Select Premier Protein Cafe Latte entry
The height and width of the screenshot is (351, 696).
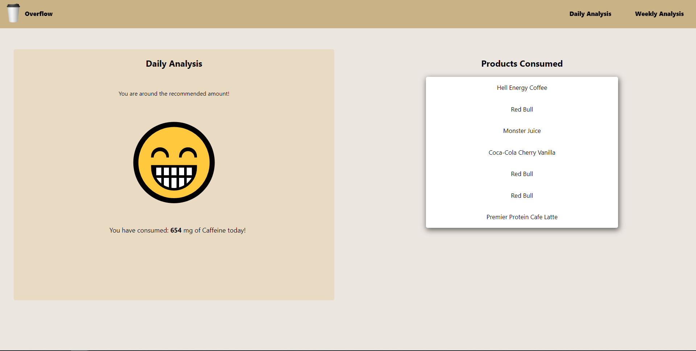coord(522,217)
